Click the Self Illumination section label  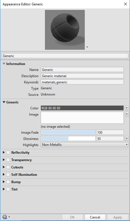24,174
